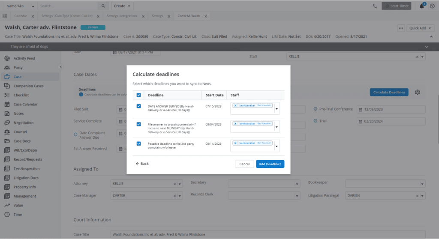Uncheck the 3rd party complaint deadline checkbox
Image resolution: width=439 pixels, height=239 pixels.
click(138, 143)
